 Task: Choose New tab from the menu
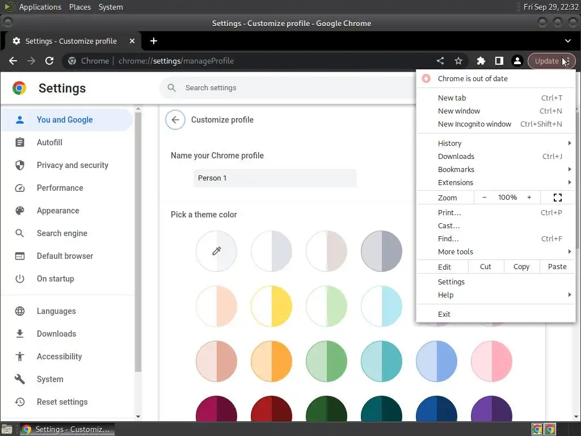click(x=496, y=98)
